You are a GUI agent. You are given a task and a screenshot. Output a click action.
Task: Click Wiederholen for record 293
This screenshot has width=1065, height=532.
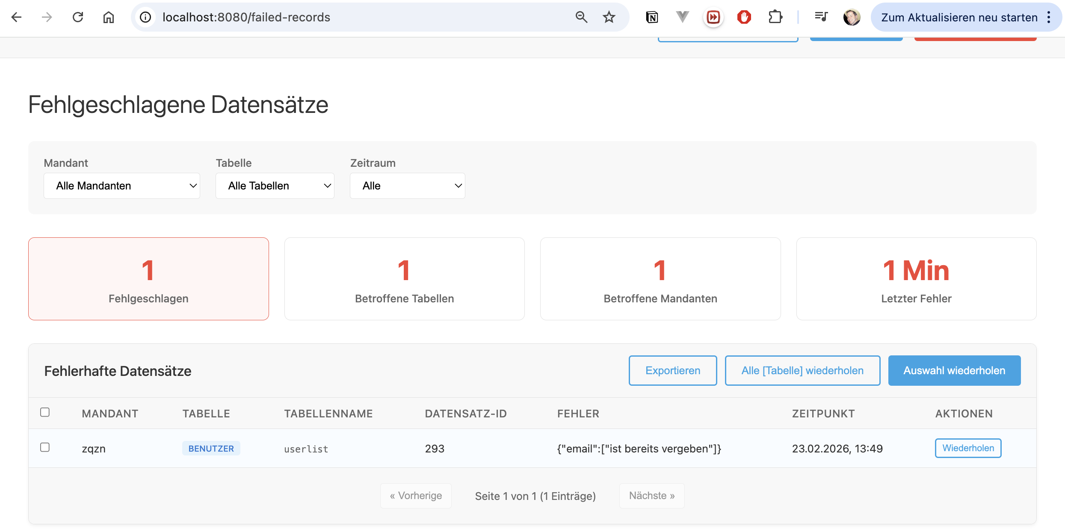point(968,448)
